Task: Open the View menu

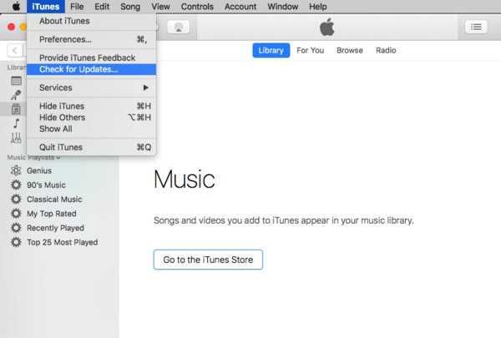Action: pos(160,7)
